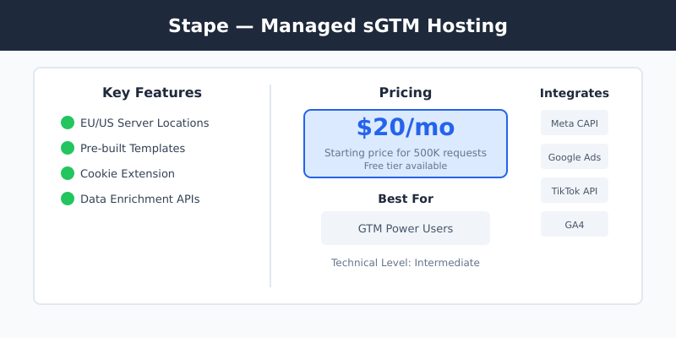Image resolution: width=676 pixels, height=338 pixels.
Task: Click the 'Integrates' heading
Action: click(575, 93)
